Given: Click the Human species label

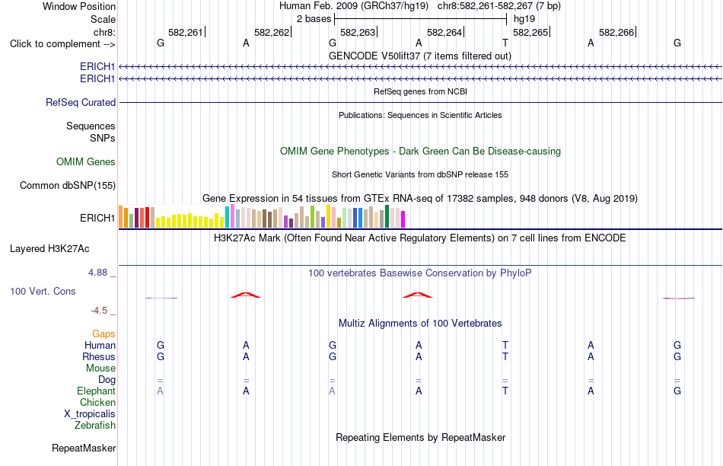Looking at the screenshot, I should point(100,345).
